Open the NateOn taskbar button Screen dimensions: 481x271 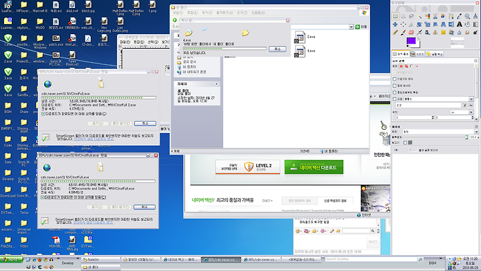[101, 260]
